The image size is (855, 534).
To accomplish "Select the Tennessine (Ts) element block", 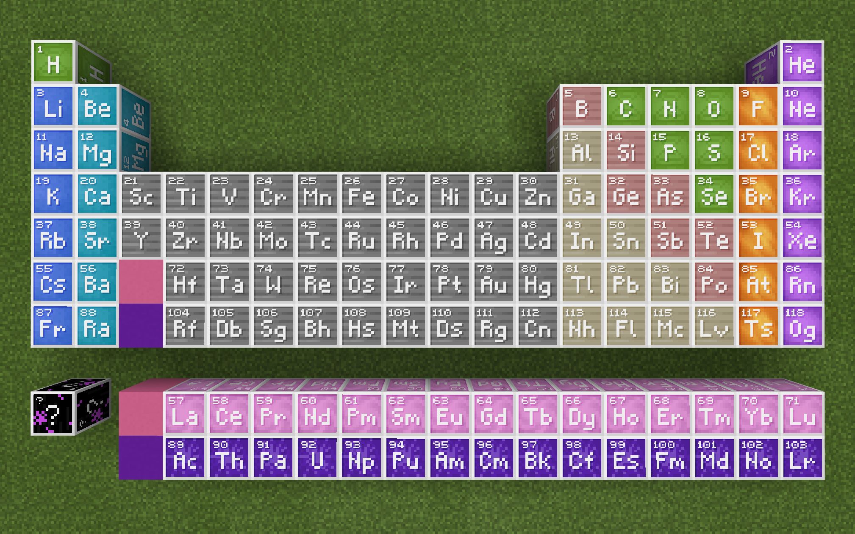I will coord(758,326).
